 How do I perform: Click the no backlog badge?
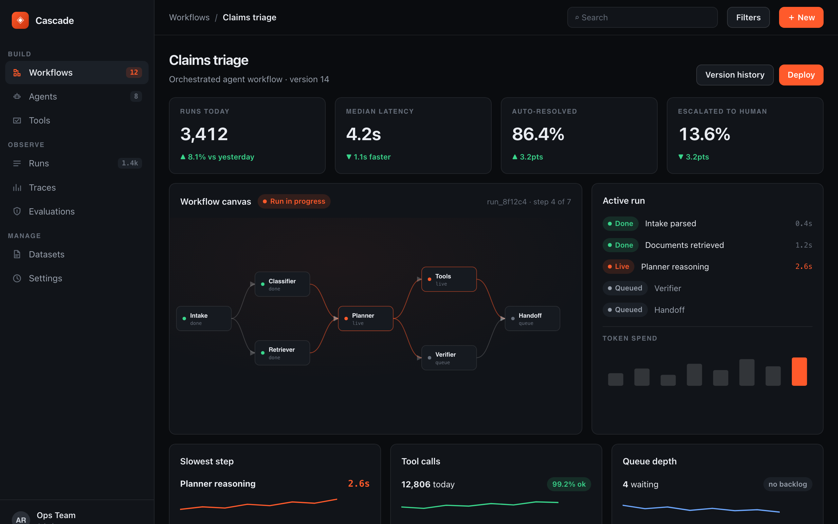click(x=788, y=484)
